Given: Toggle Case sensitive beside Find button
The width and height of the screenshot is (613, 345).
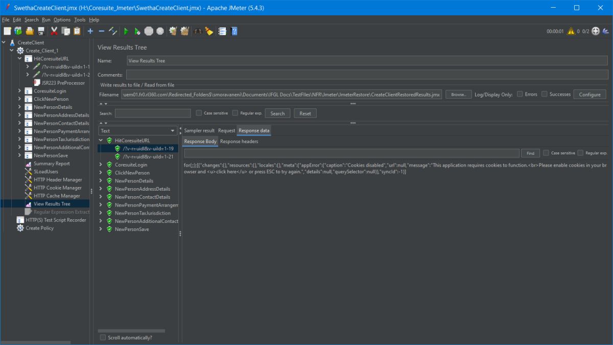Looking at the screenshot, I should click(546, 153).
